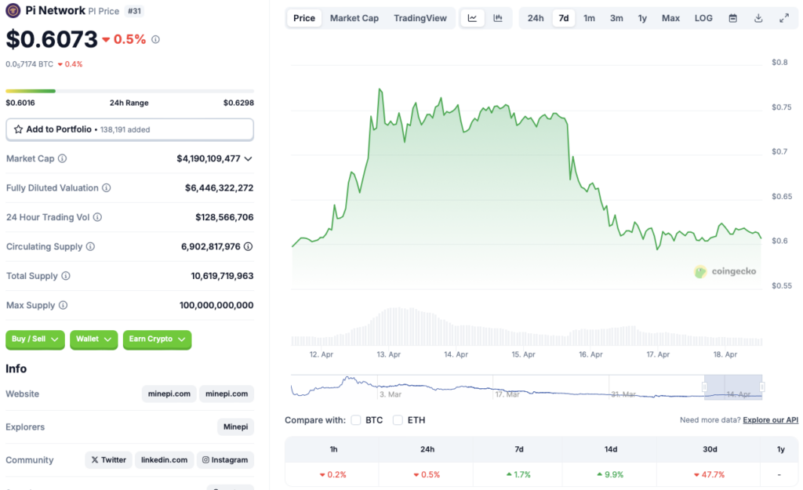Select the Market Cap chart tab

pos(354,18)
